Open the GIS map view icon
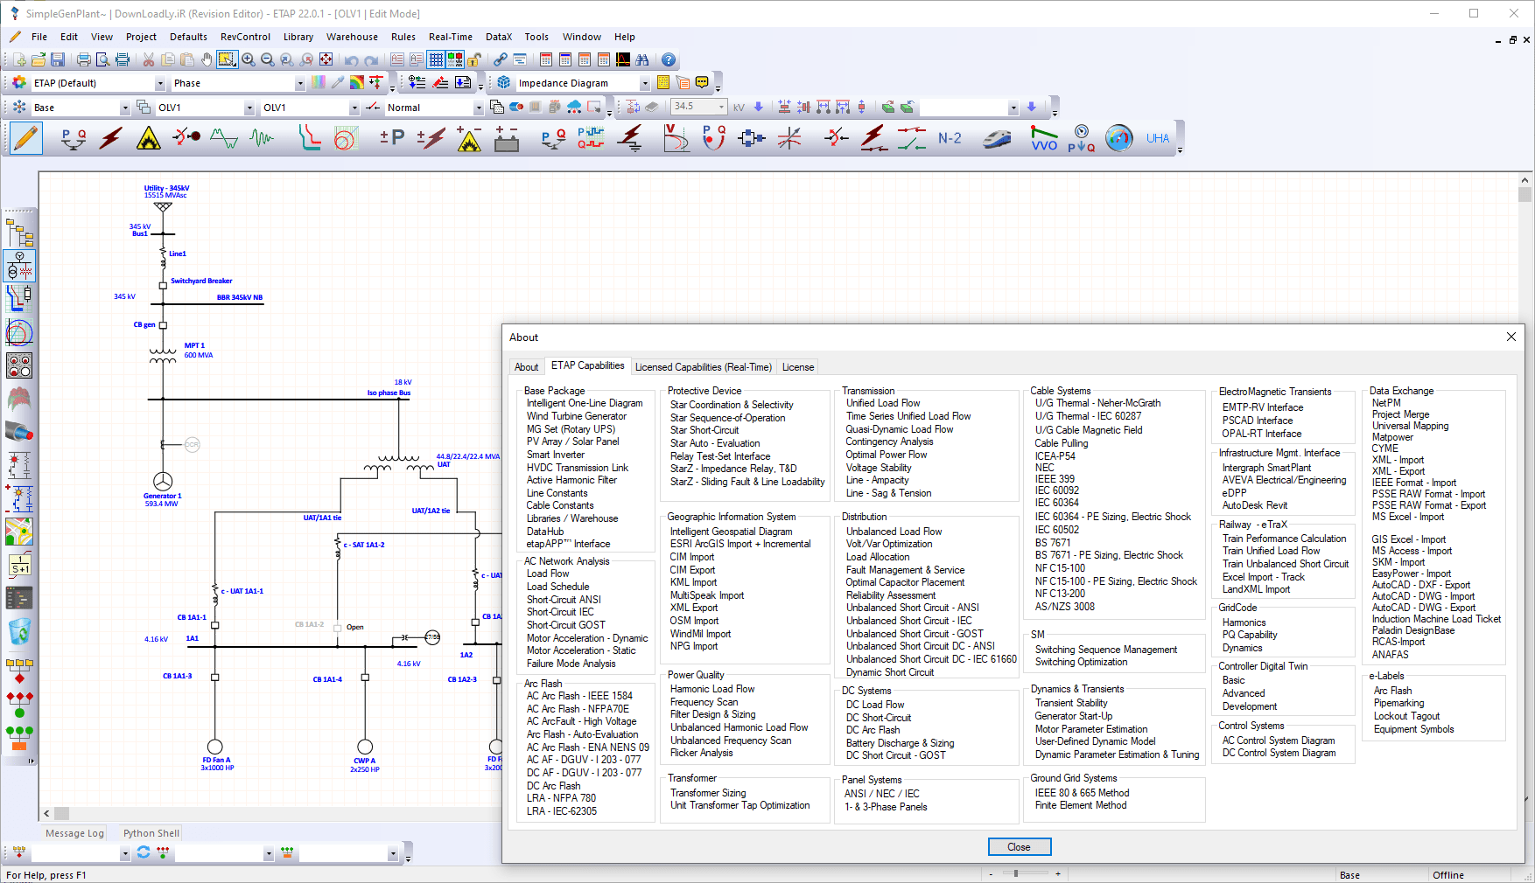This screenshot has height=883, width=1535. (19, 531)
